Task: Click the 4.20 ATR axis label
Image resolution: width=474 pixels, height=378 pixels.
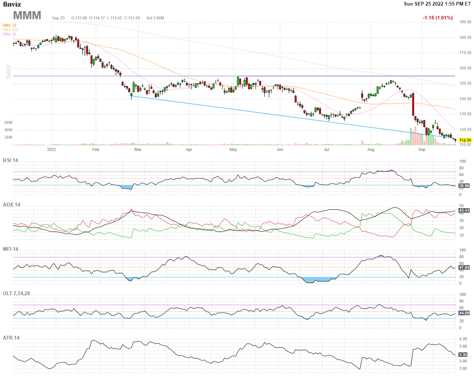Action: click(x=463, y=339)
